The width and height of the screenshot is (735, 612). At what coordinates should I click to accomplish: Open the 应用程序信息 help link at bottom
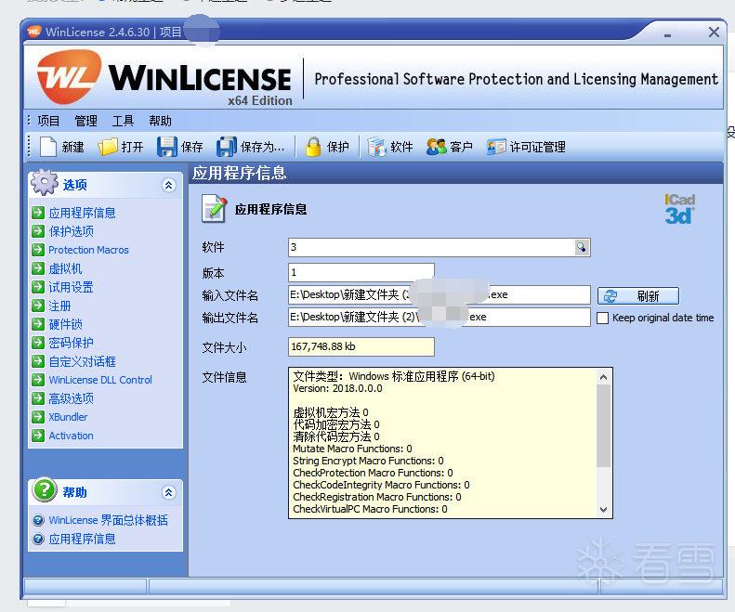[82, 539]
